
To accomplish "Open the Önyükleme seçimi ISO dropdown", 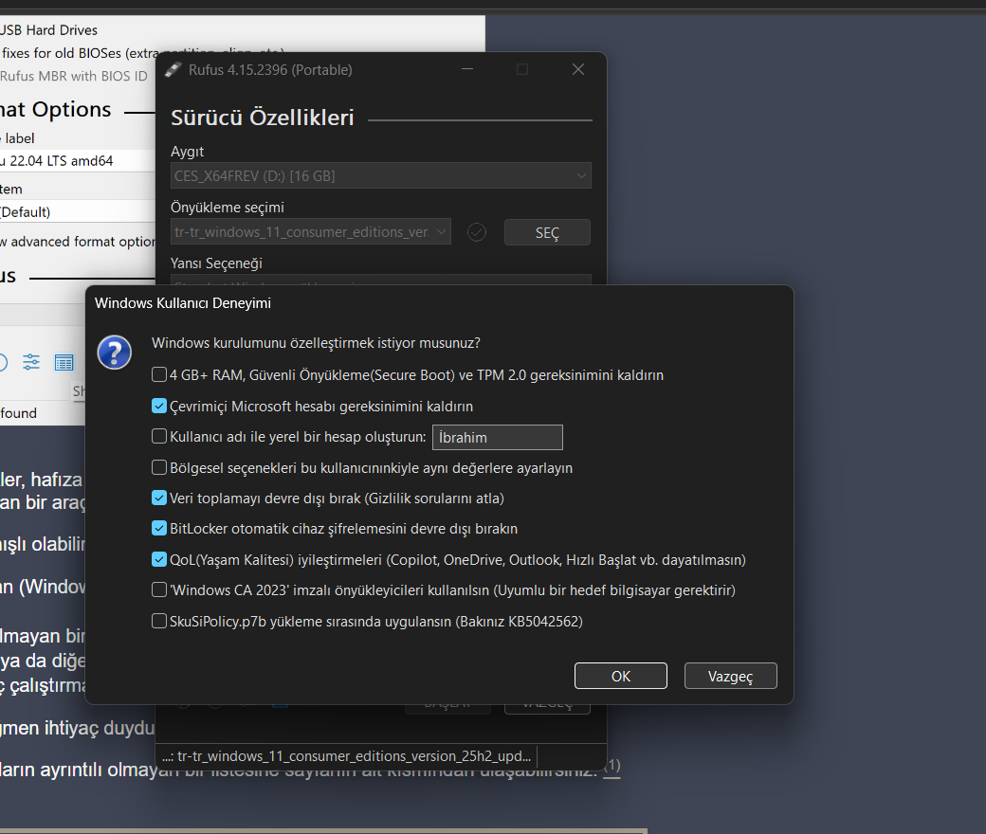I will pyautogui.click(x=311, y=232).
